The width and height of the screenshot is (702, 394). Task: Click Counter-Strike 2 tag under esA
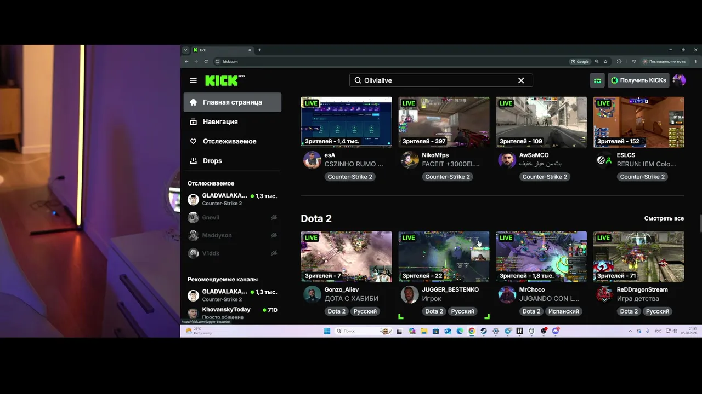pos(350,177)
